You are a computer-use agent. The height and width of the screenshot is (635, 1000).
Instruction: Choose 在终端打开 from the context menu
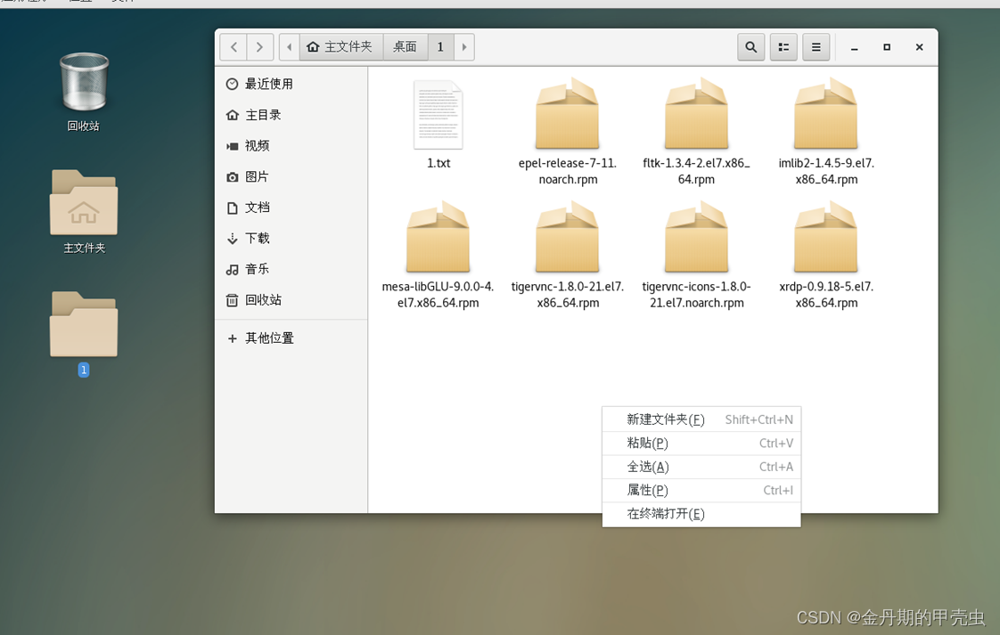click(x=701, y=514)
